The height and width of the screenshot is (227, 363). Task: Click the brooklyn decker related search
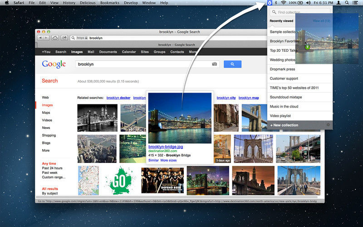point(118,98)
